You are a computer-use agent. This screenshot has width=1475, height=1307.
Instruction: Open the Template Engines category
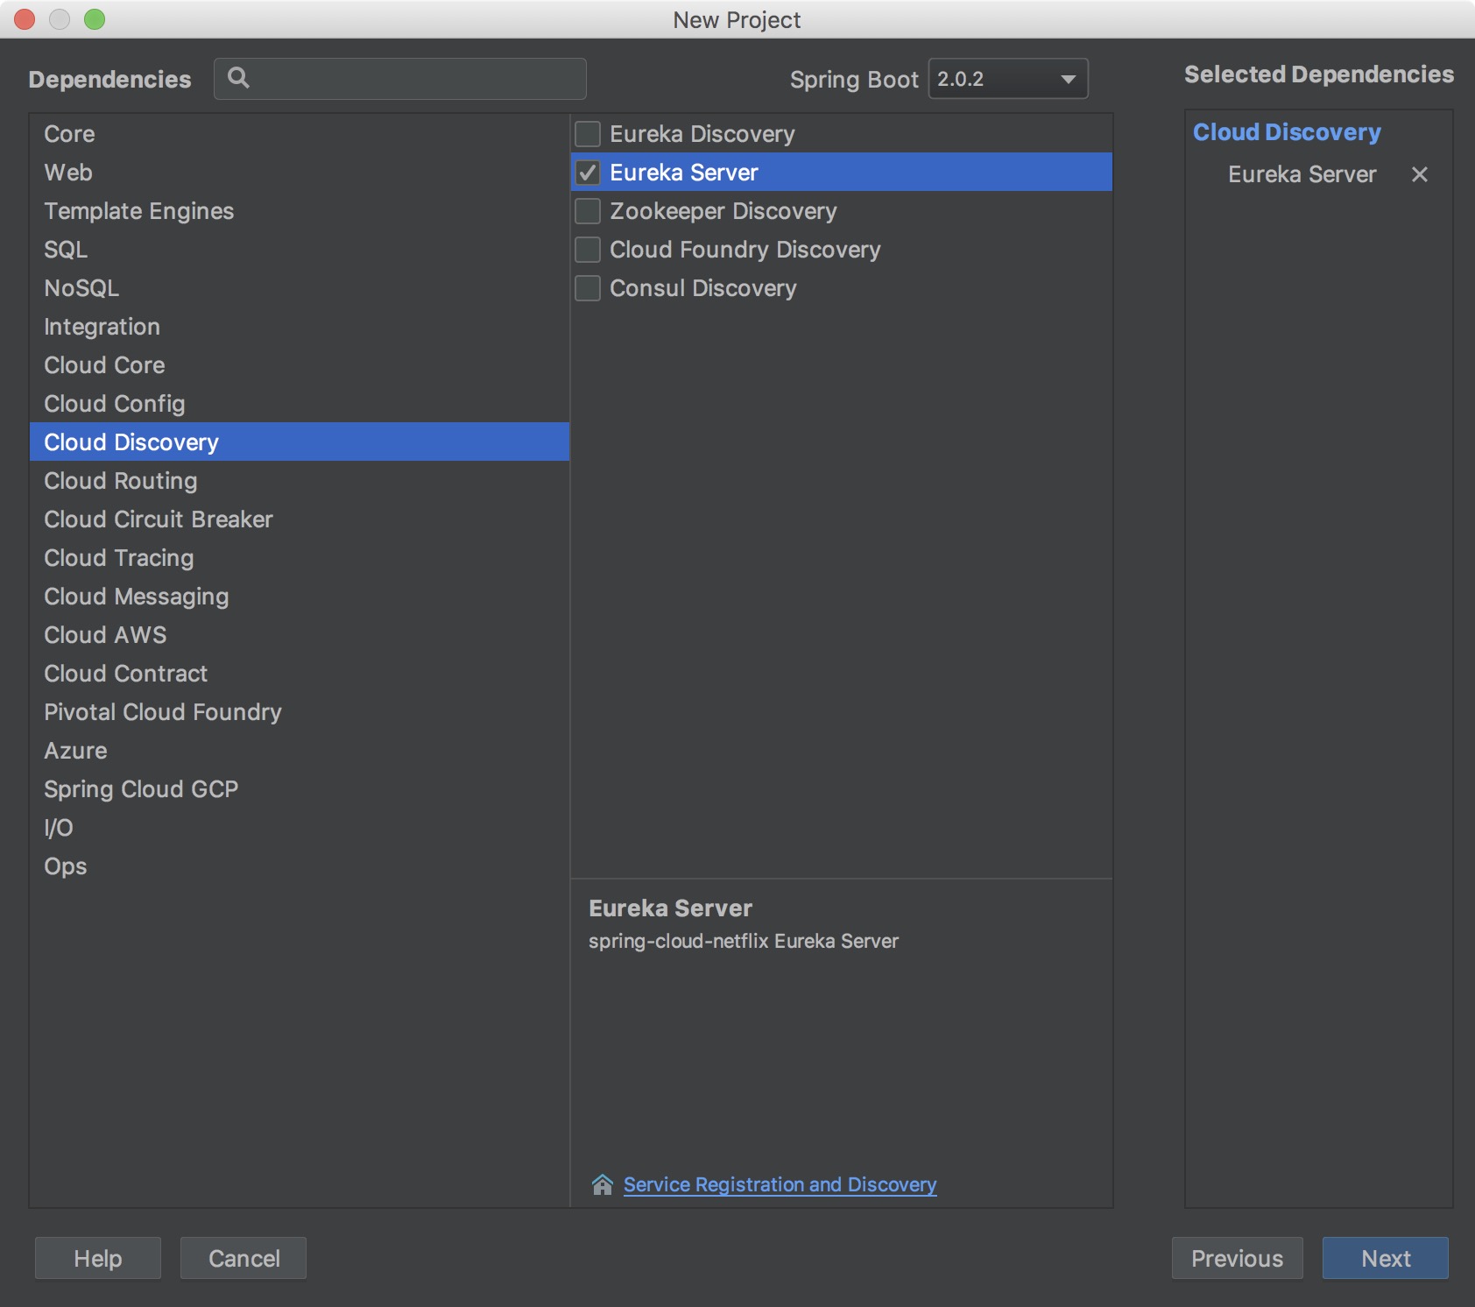point(300,211)
